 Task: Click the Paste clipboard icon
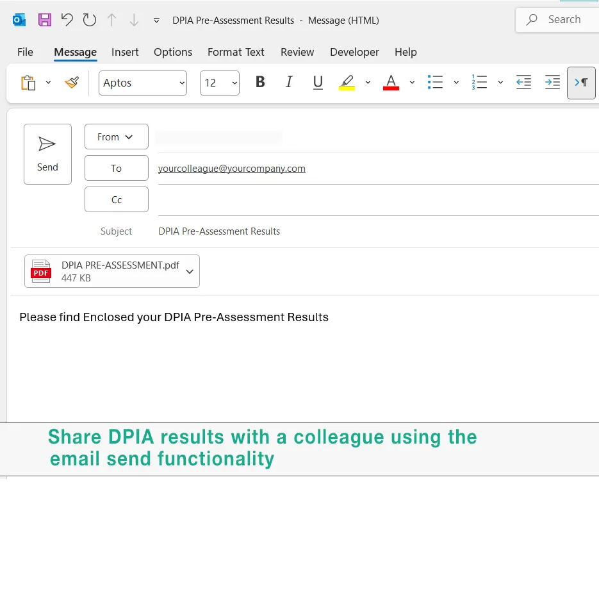[x=28, y=83]
